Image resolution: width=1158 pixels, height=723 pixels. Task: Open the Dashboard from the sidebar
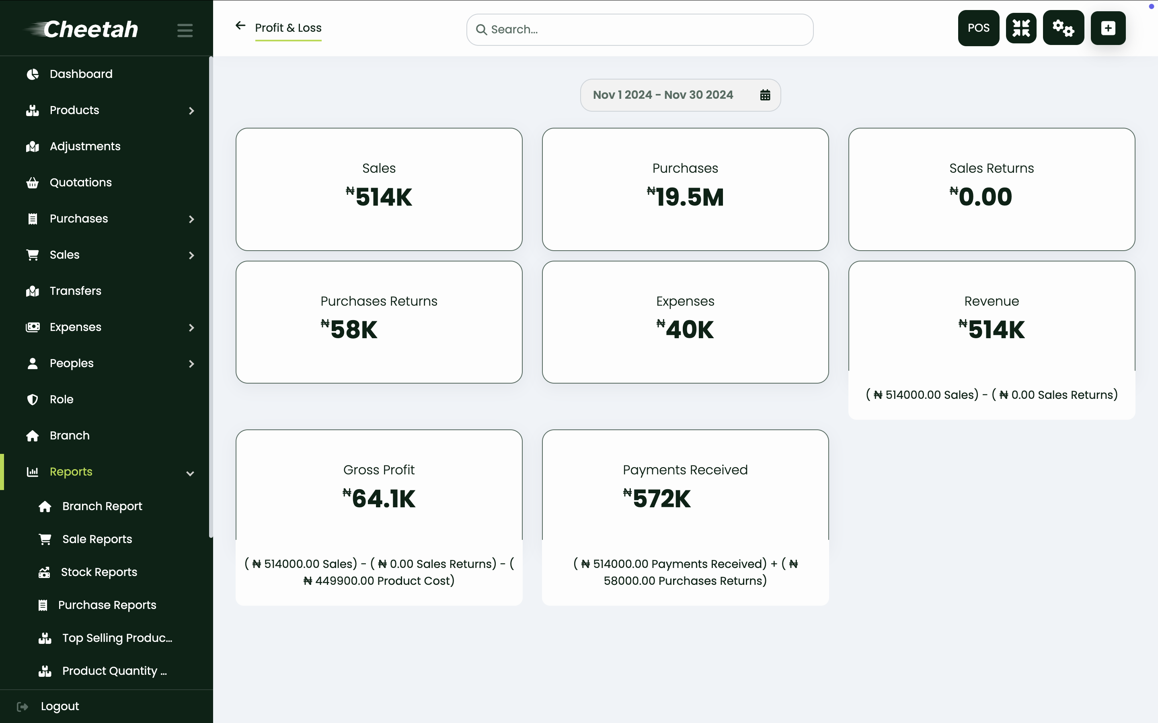click(80, 74)
